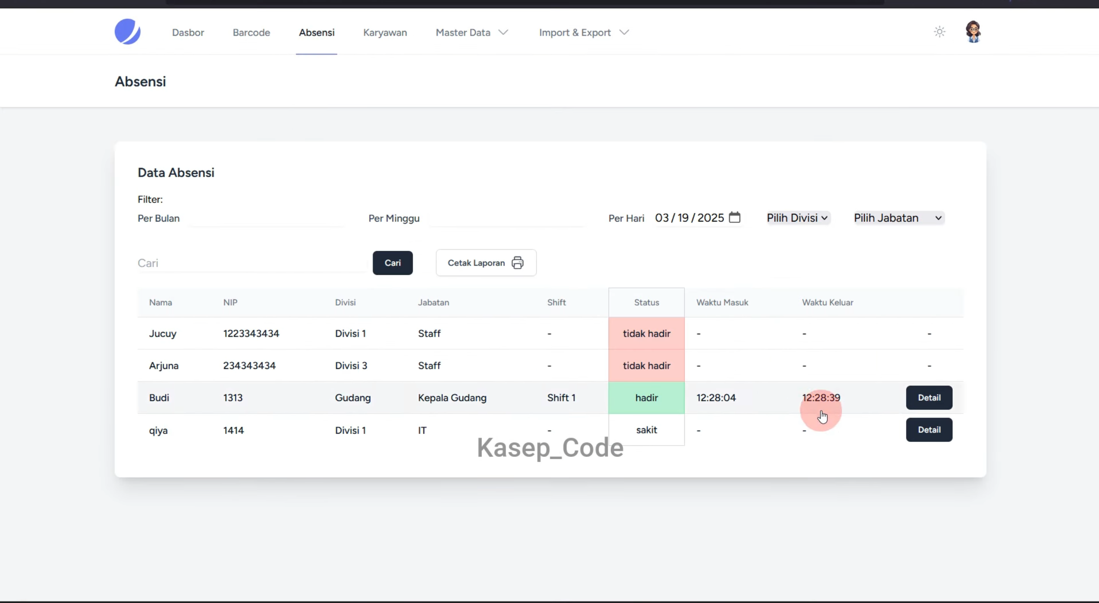Click the Per Bulan filter field
The image size is (1099, 603).
[266, 218]
